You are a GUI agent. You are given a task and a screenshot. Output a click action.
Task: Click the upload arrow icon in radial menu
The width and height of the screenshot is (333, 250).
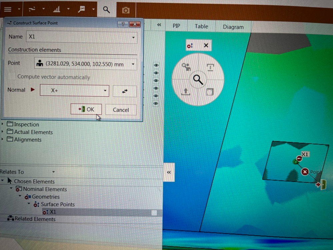click(x=185, y=92)
